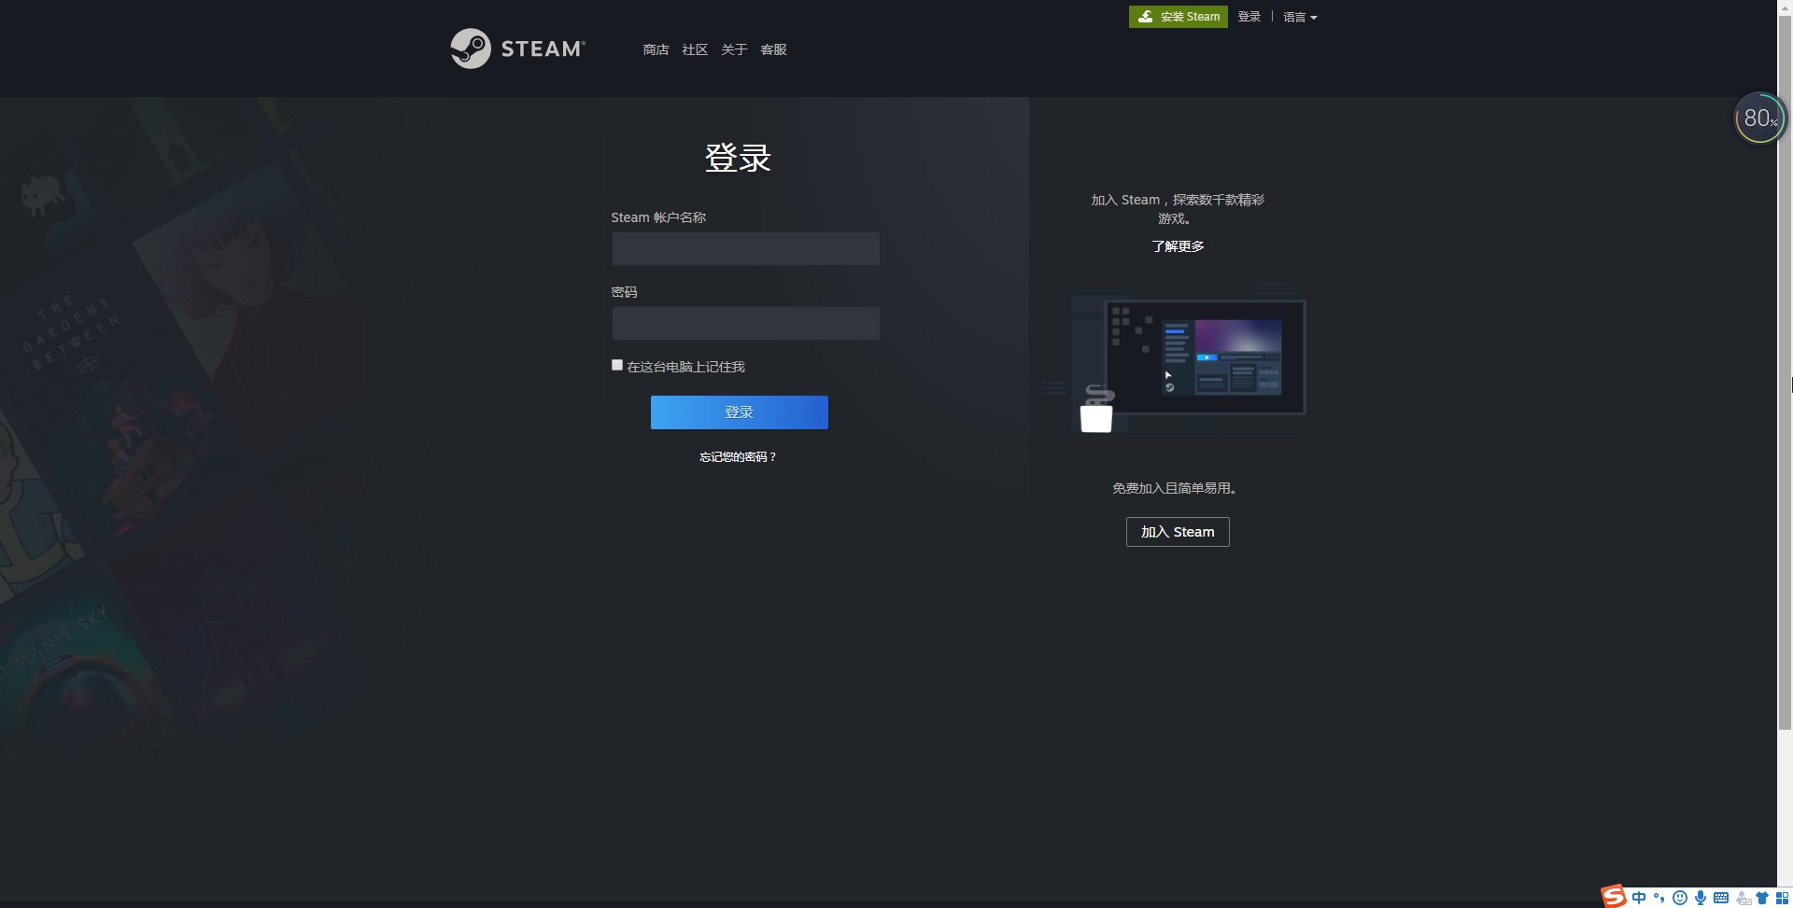1793x908 pixels.
Task: Open the soft keyboard icon in IME bar
Action: tap(1721, 898)
